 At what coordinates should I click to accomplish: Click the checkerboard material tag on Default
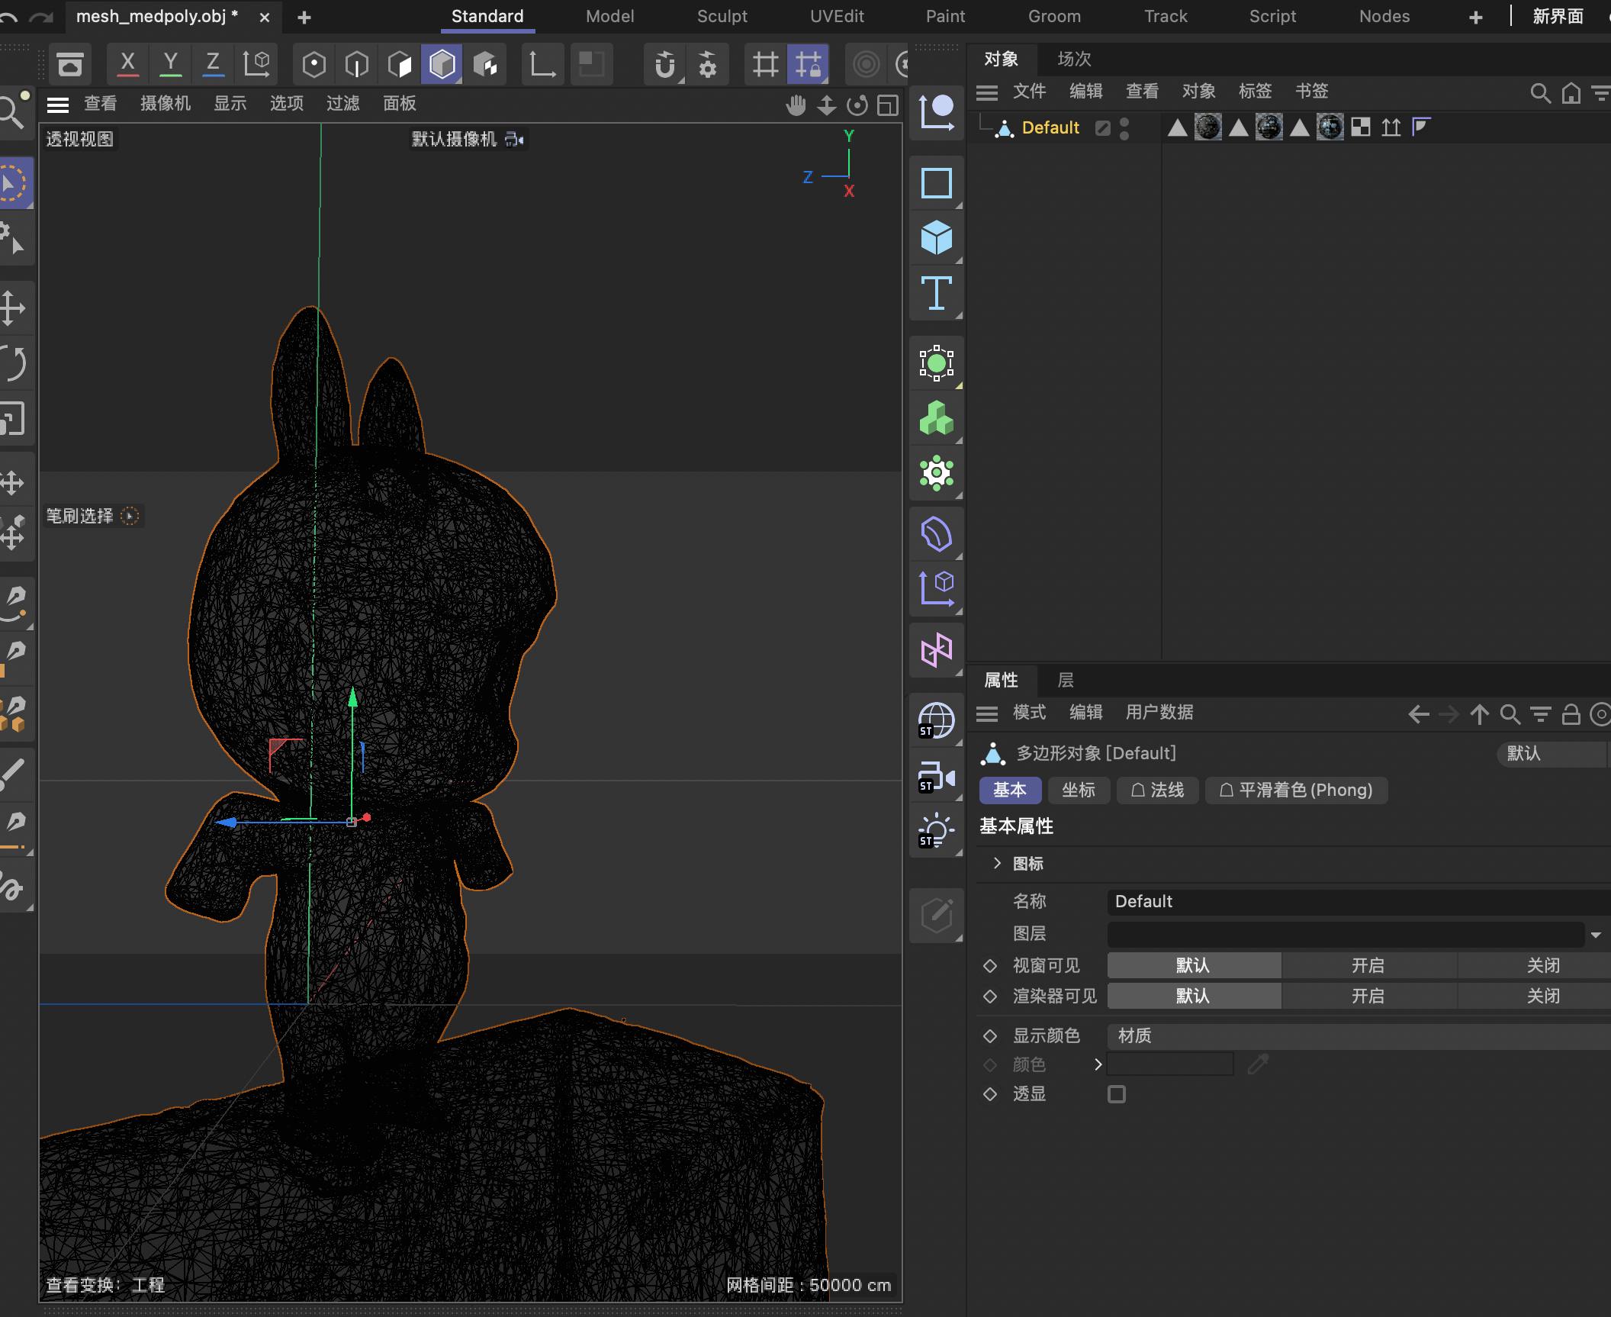[1361, 127]
